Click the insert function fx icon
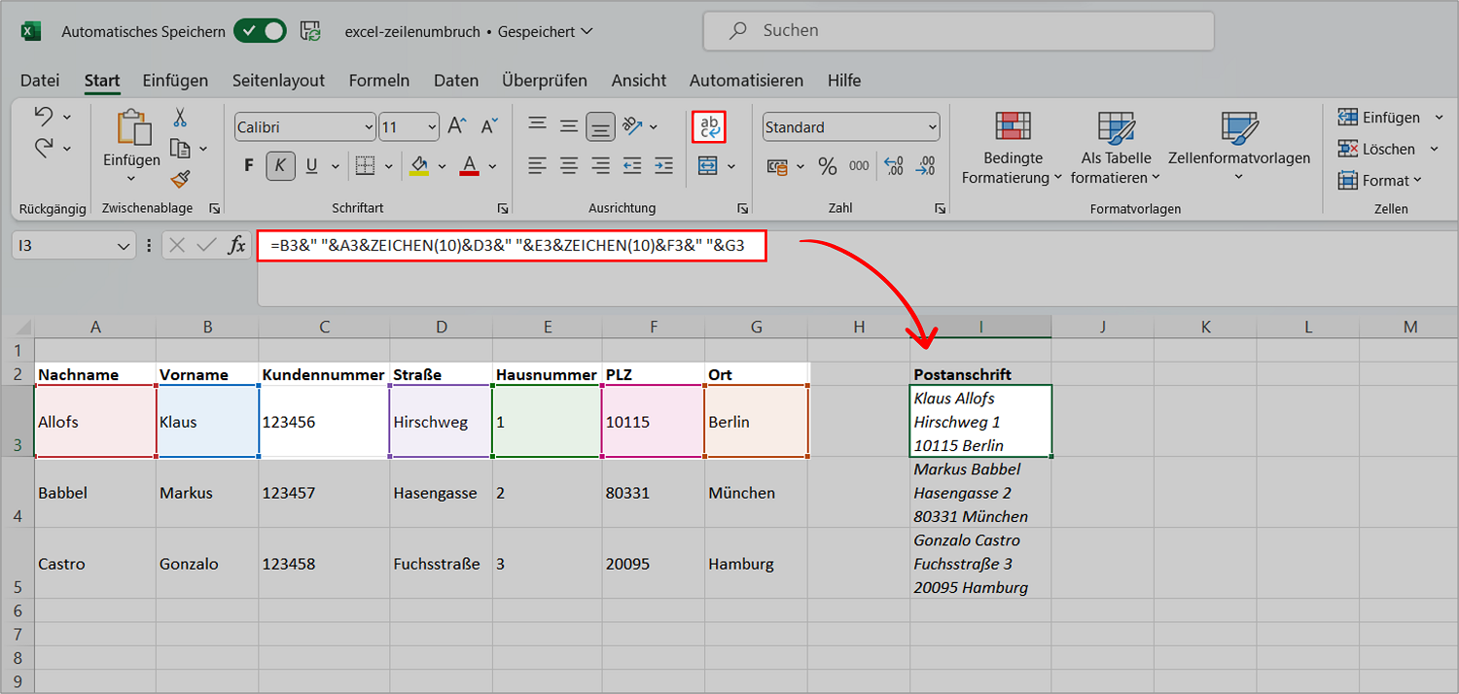This screenshot has height=694, width=1459. (237, 246)
